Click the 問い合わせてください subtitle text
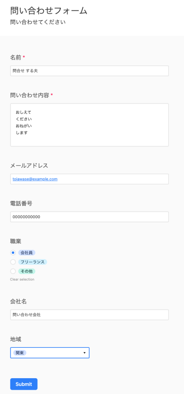 pos(38,22)
